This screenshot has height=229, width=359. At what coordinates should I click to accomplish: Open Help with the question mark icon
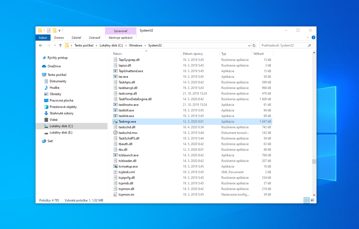tap(314, 38)
